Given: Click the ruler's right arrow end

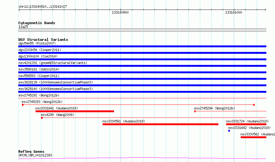Looking at the screenshot, I should point(265,10).
